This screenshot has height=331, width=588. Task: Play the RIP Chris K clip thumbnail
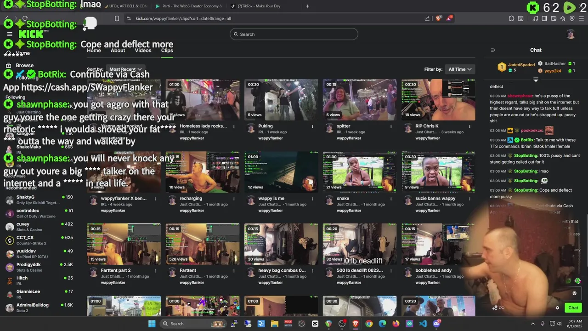[438, 100]
